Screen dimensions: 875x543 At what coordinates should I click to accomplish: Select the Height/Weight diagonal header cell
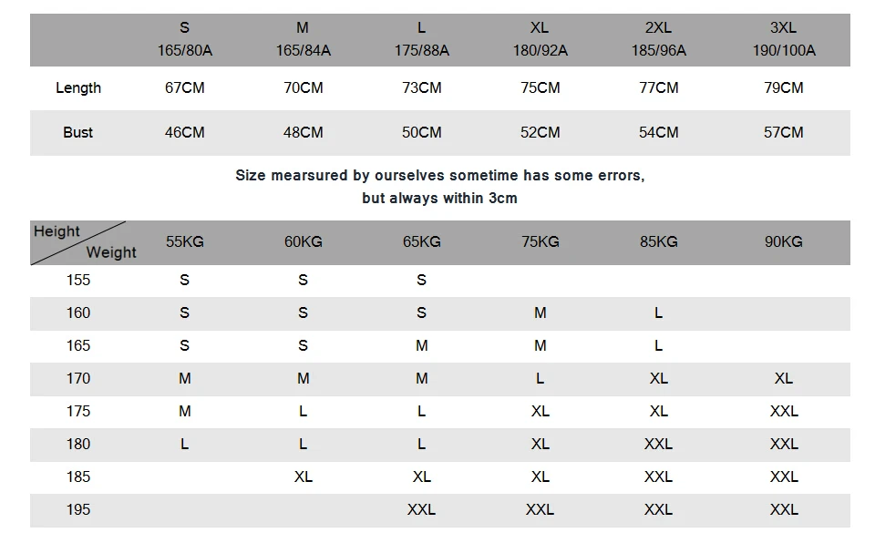80,242
